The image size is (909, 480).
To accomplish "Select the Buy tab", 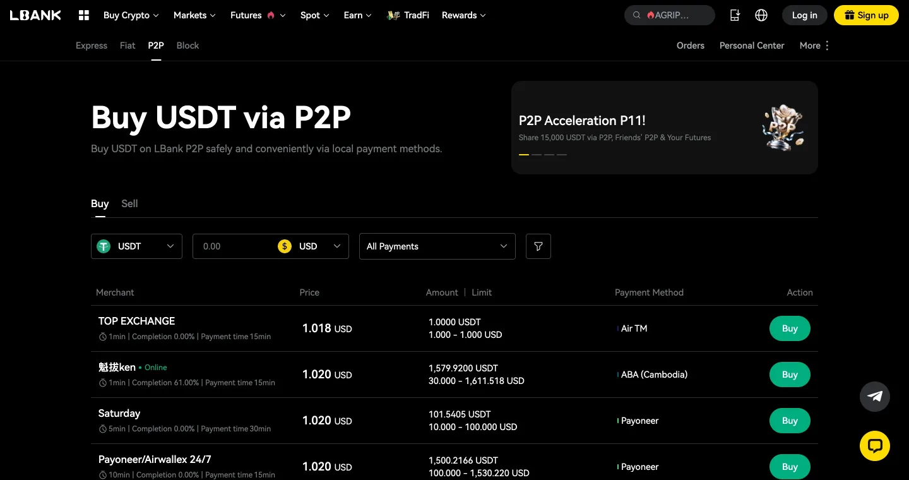I will pos(100,203).
